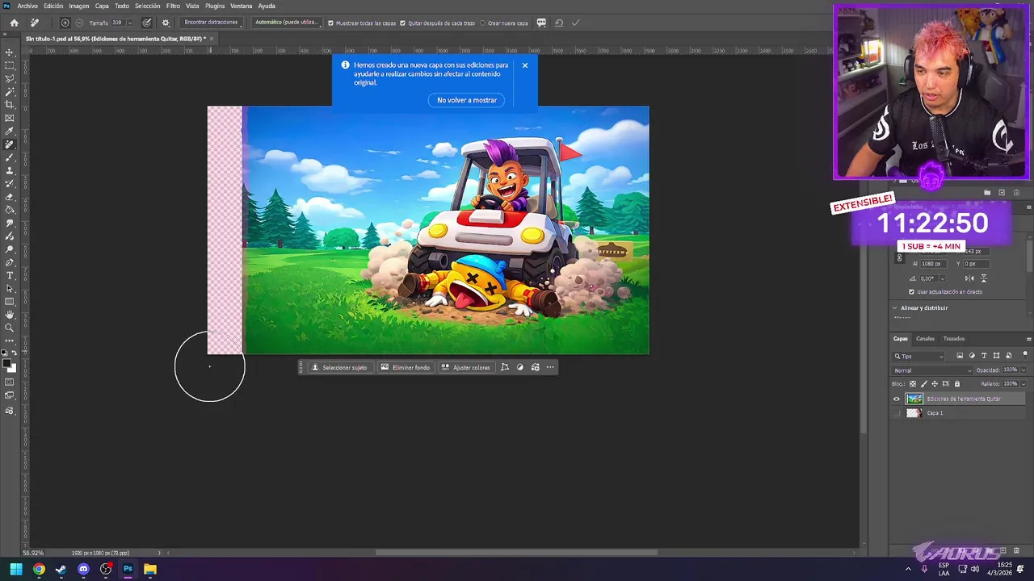The width and height of the screenshot is (1034, 581).
Task: Select the Brush tool
Action: 10,157
